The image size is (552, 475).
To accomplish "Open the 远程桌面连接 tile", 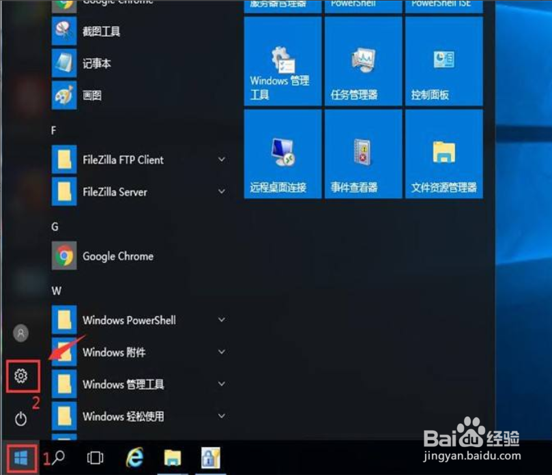I will click(x=282, y=154).
